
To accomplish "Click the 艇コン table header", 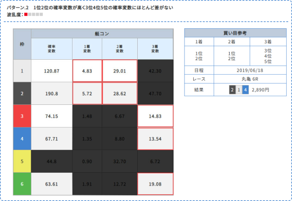I will (102, 33).
